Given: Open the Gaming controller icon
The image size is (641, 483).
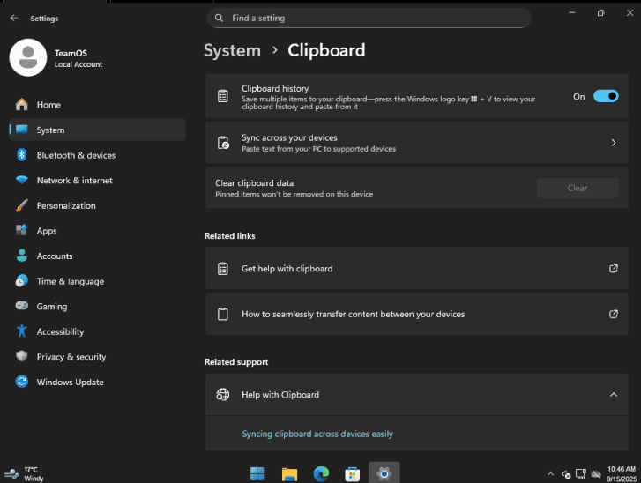Looking at the screenshot, I should (22, 306).
